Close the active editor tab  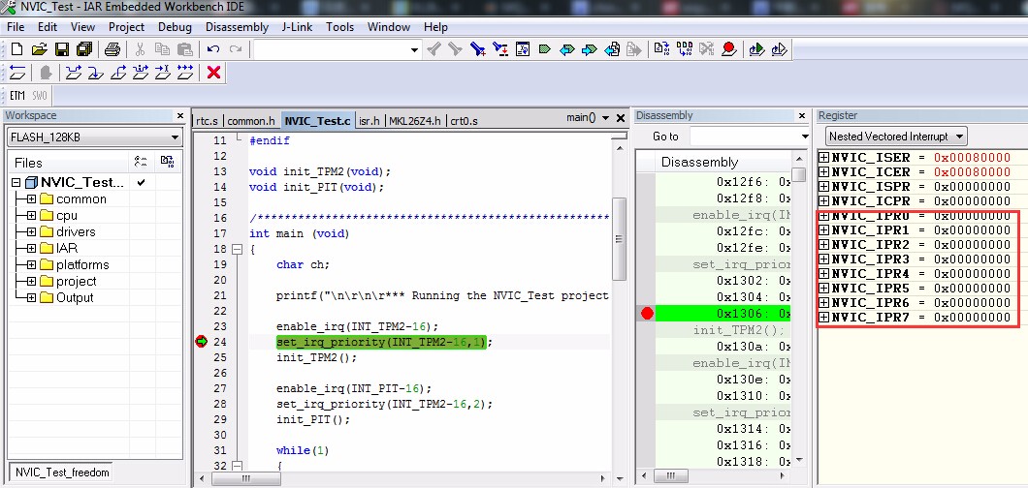coord(621,118)
